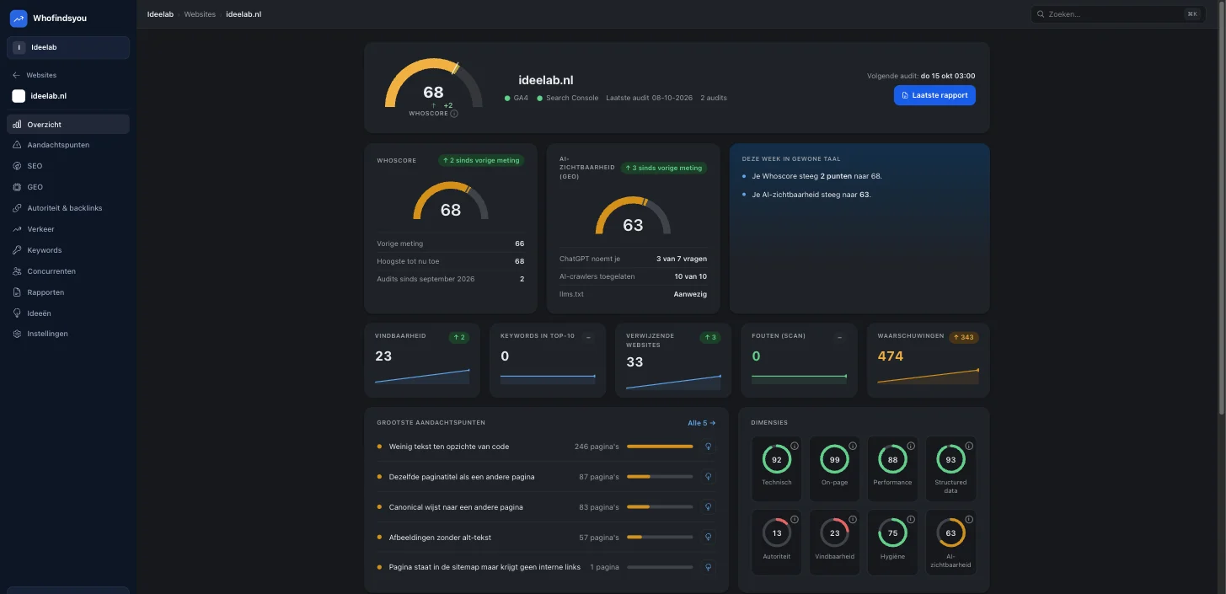The height and width of the screenshot is (594, 1226).
Task: Click progress bar for 57 pagina's row
Action: tap(660, 538)
